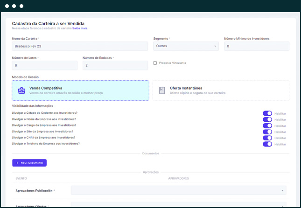The width and height of the screenshot is (301, 208).
Task: Select the Venda Competitiva model card
Action: 80,90
